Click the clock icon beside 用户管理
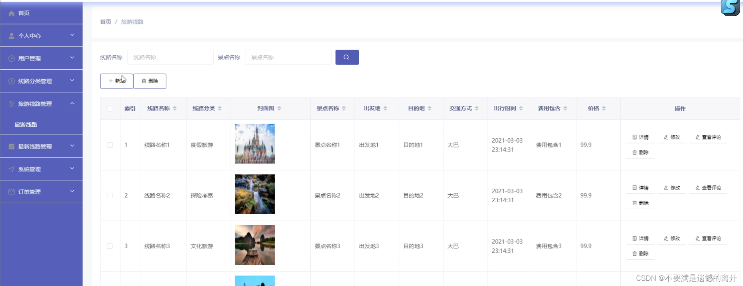This screenshot has width=743, height=286. click(x=12, y=58)
